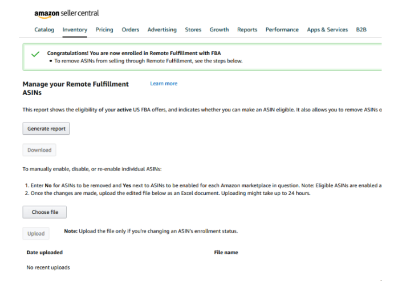The image size is (398, 281).
Task: Open the Catalog menu
Action: point(44,30)
